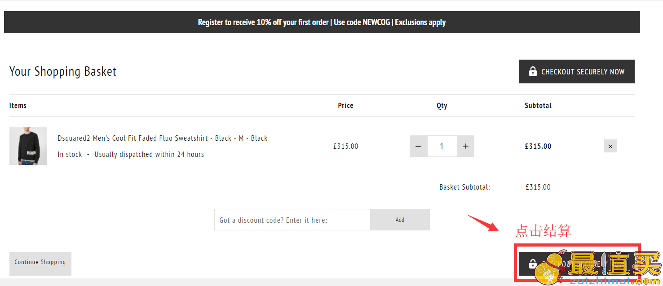
Task: Click the item price £315.00 in the Price column
Action: click(x=345, y=146)
